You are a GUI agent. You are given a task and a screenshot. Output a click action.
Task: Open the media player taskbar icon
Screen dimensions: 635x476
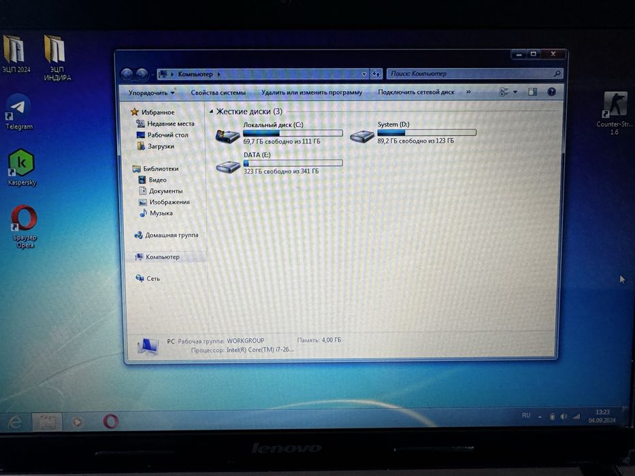pos(78,422)
